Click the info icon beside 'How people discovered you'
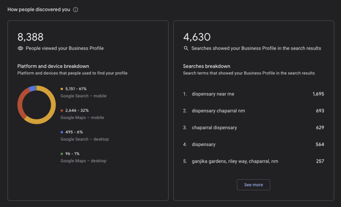Image resolution: width=341 pixels, height=207 pixels. (x=76, y=10)
